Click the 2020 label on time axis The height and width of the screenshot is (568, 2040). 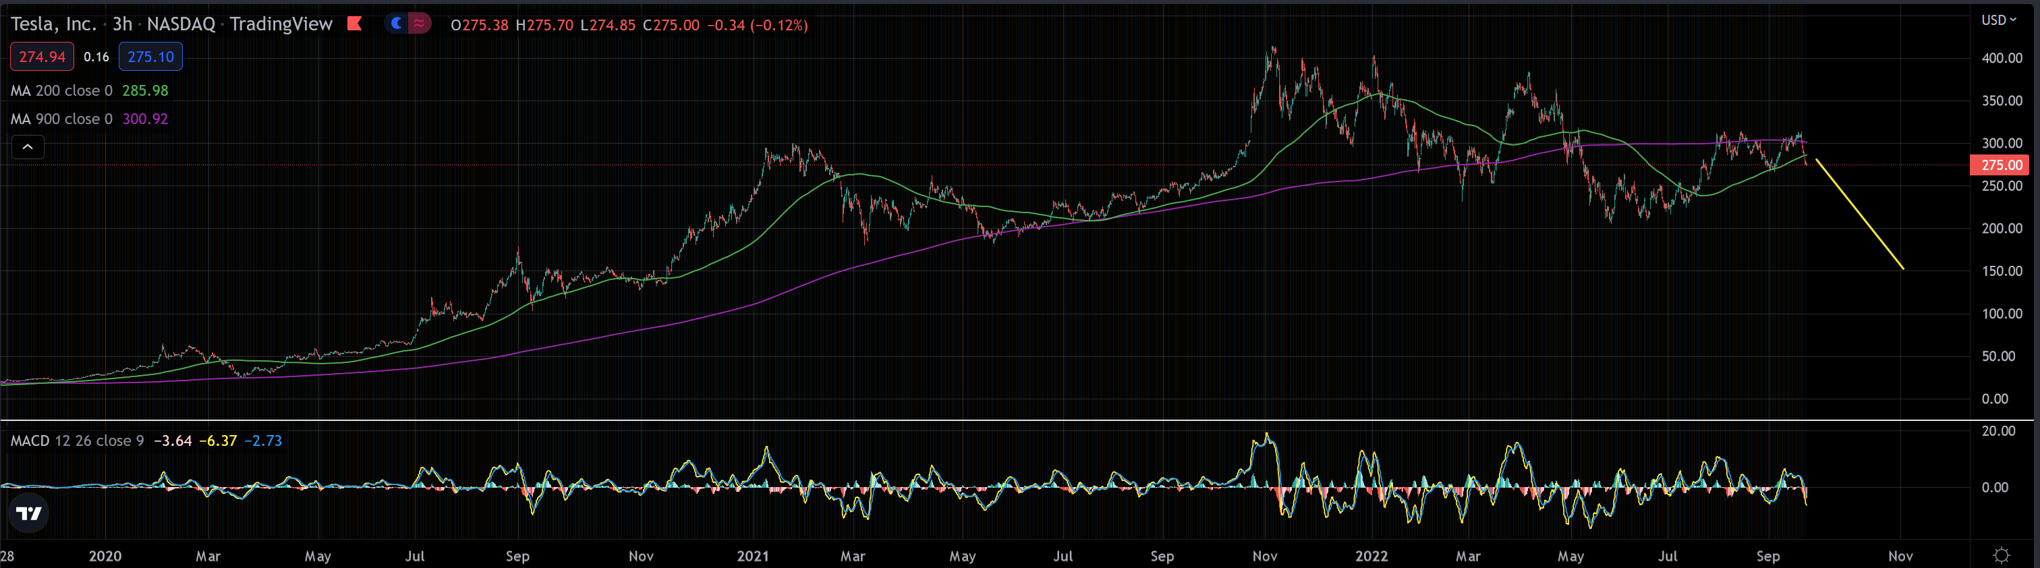click(105, 556)
